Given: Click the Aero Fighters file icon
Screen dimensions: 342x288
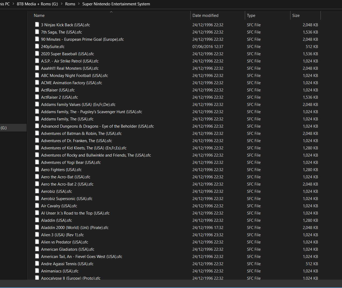Looking at the screenshot, I should pos(37,169).
